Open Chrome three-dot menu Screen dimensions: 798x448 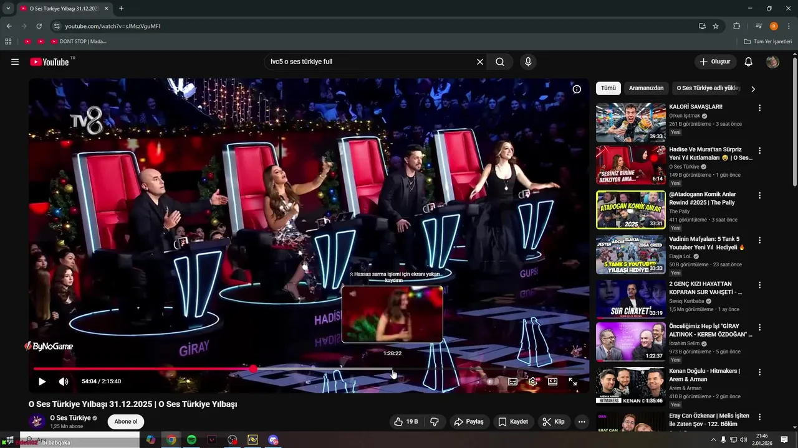[789, 26]
